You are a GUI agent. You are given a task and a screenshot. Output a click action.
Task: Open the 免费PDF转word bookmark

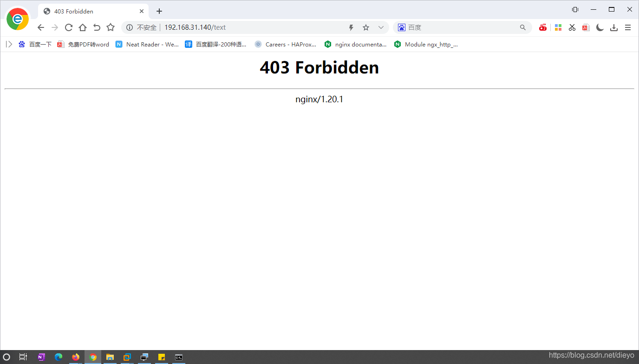(x=83, y=44)
